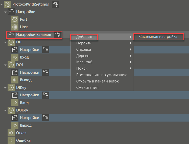Choose Сменить тип in context menu
Image resolution: width=189 pixels, height=144 pixels.
coord(102,88)
